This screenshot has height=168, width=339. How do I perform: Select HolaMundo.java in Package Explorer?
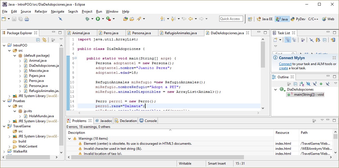tap(41, 116)
